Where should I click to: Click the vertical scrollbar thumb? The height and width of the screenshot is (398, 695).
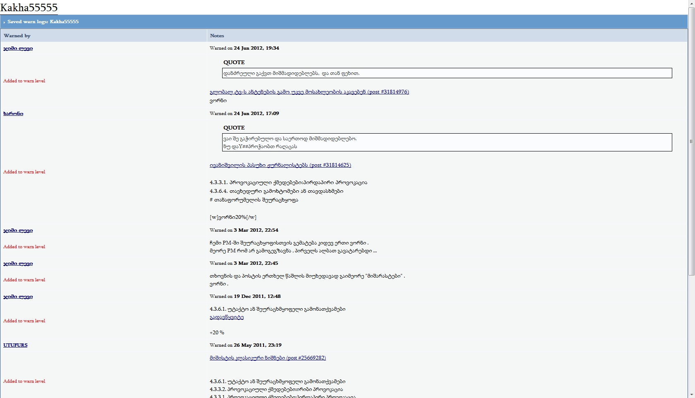(691, 141)
